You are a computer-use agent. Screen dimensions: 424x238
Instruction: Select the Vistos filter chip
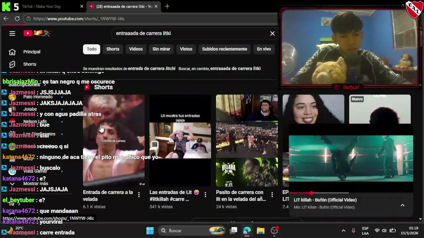pyautogui.click(x=186, y=49)
